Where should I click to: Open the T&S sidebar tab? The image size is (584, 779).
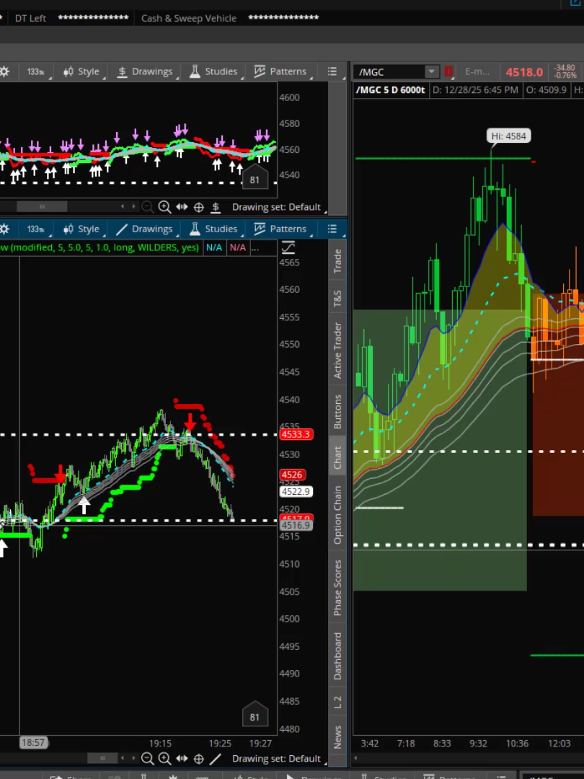pos(337,299)
